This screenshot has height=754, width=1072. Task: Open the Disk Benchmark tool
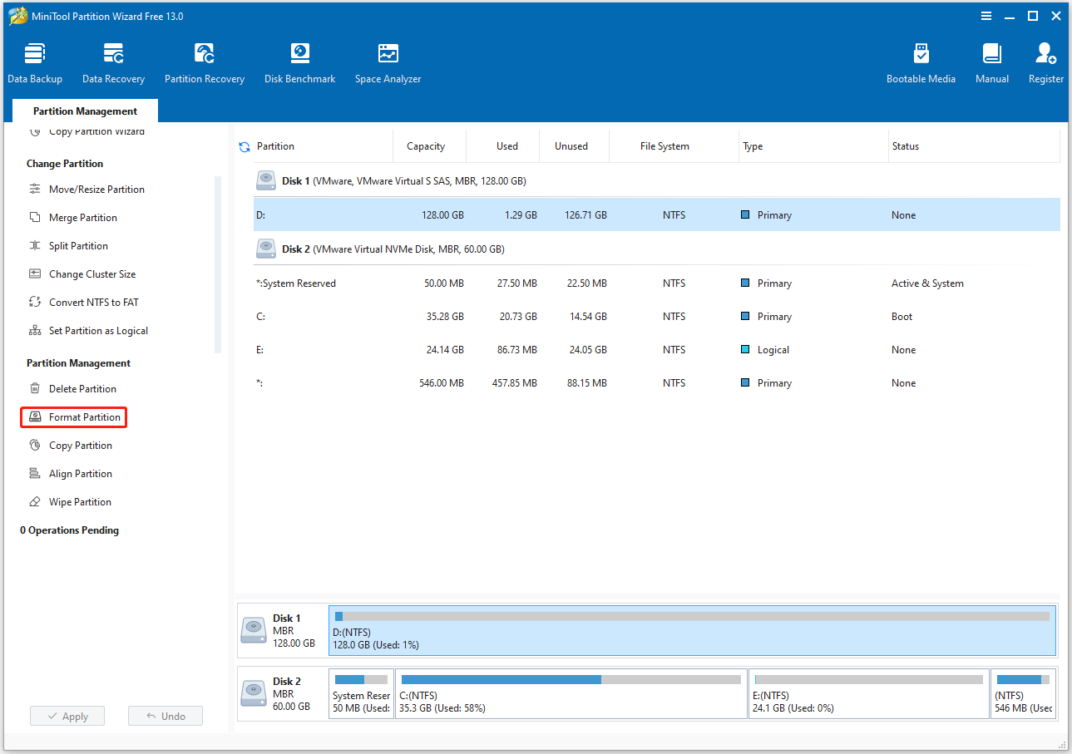(299, 62)
